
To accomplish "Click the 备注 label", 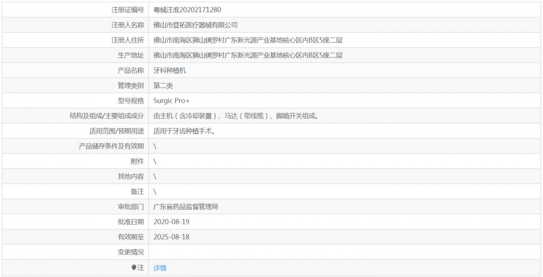I will (x=138, y=191).
